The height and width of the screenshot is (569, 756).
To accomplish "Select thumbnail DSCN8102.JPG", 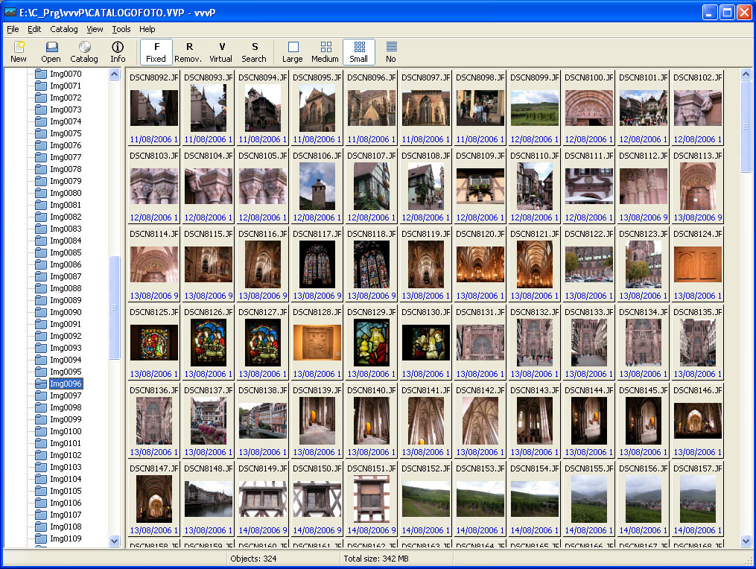I will click(698, 108).
